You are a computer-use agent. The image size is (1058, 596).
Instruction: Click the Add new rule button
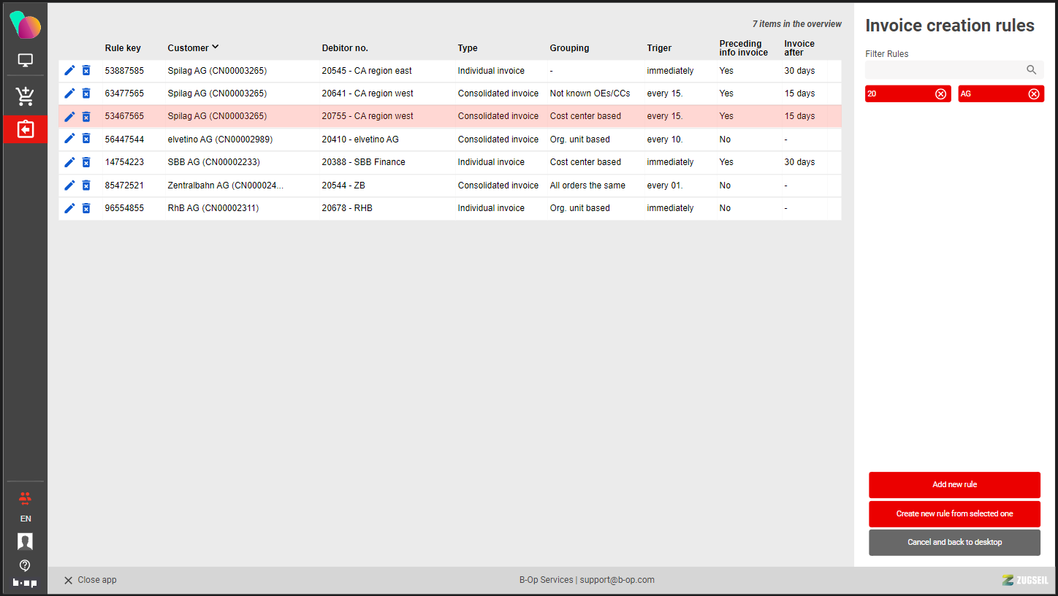pos(954,485)
